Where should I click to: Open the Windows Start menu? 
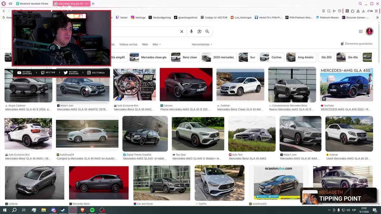click(x=4, y=210)
